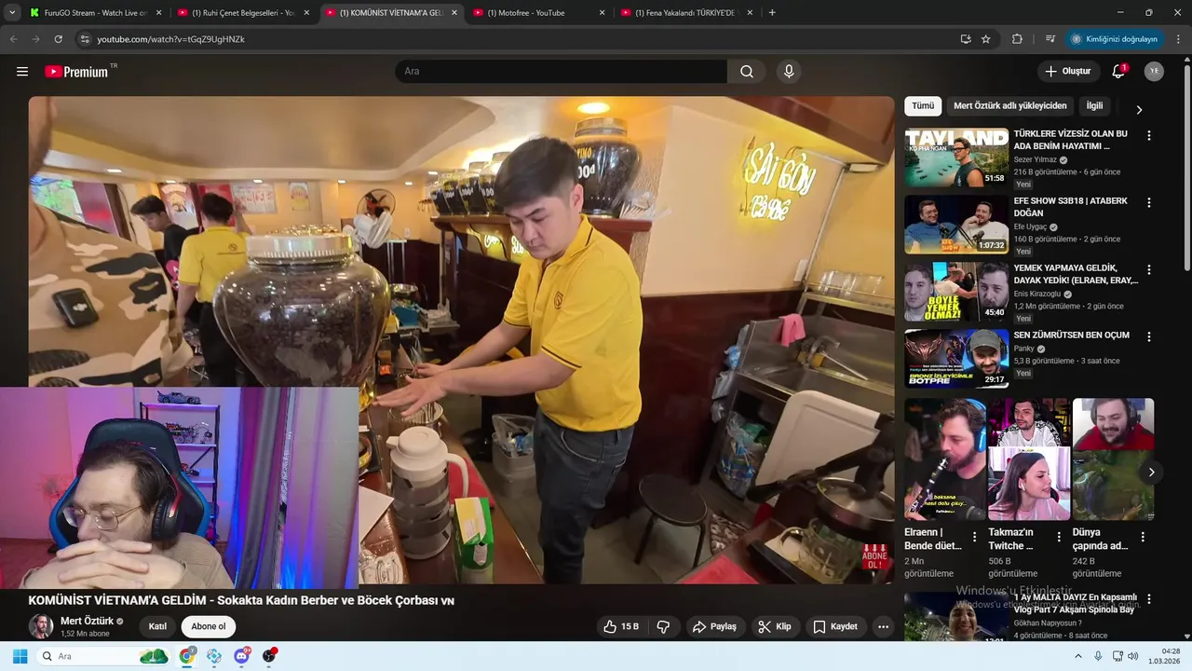Image resolution: width=1192 pixels, height=671 pixels.
Task: Click the browser address bar URL
Action: point(170,39)
